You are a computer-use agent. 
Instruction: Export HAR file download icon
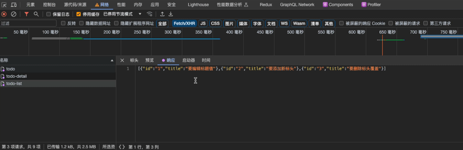tap(171, 14)
